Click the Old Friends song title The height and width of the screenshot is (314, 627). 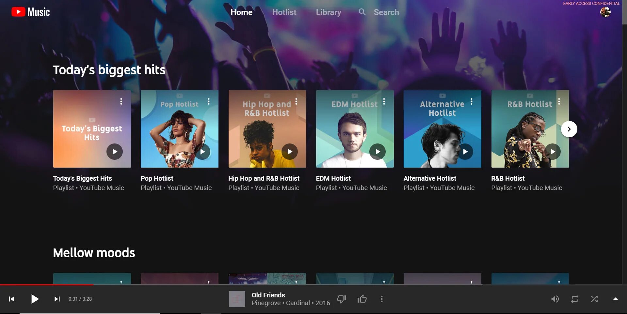click(x=268, y=295)
